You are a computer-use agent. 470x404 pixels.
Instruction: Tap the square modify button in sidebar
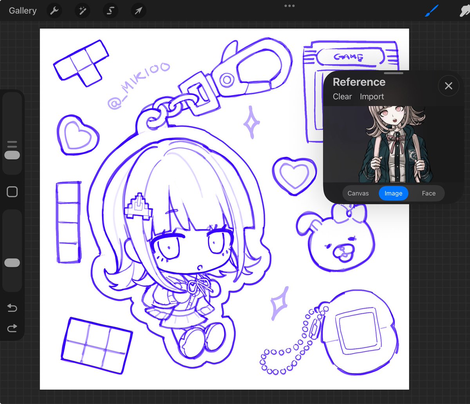12,192
